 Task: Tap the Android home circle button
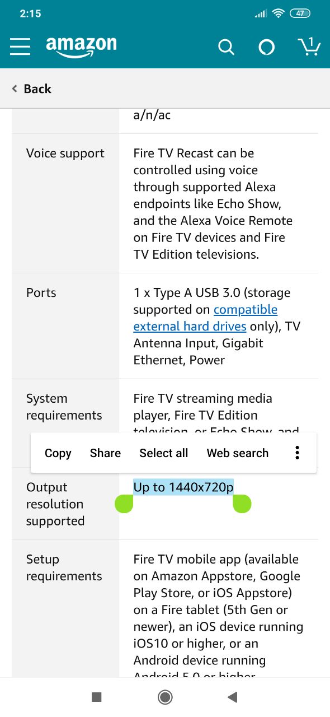[165, 697]
